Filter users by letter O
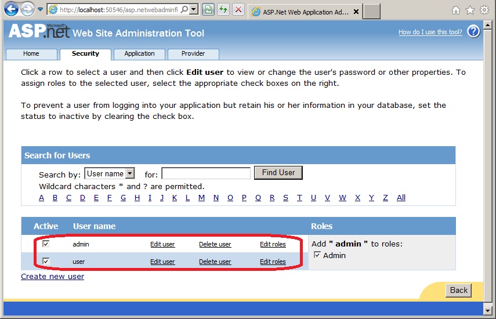The image size is (496, 319). (x=230, y=198)
